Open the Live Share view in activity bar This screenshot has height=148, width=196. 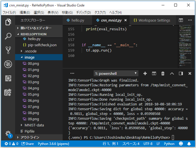8,92
